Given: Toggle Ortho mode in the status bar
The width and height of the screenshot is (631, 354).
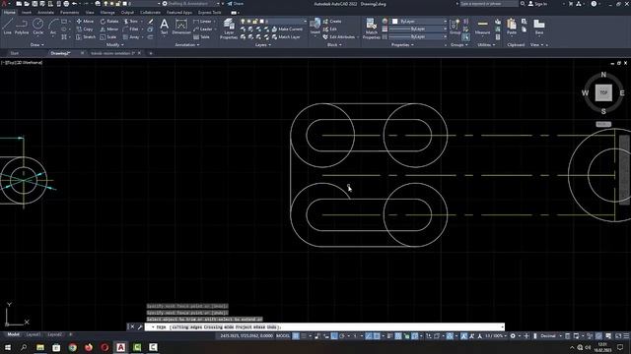Looking at the screenshot, I should click(x=334, y=336).
